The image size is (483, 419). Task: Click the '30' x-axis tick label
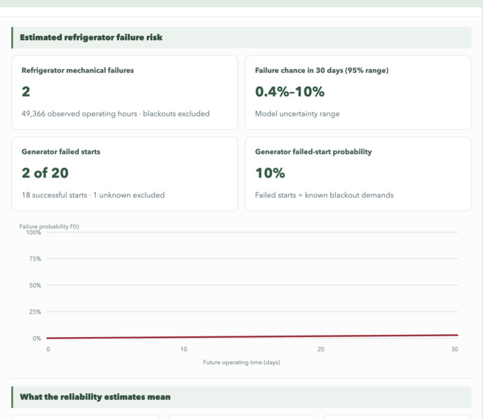(454, 349)
